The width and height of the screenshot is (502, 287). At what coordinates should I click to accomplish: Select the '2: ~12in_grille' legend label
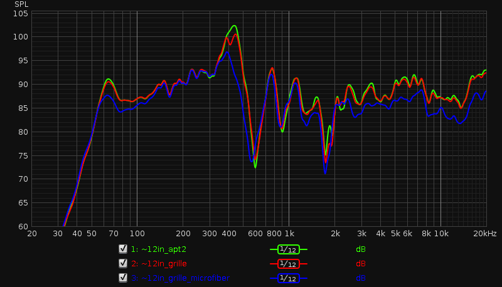pyautogui.click(x=159, y=264)
